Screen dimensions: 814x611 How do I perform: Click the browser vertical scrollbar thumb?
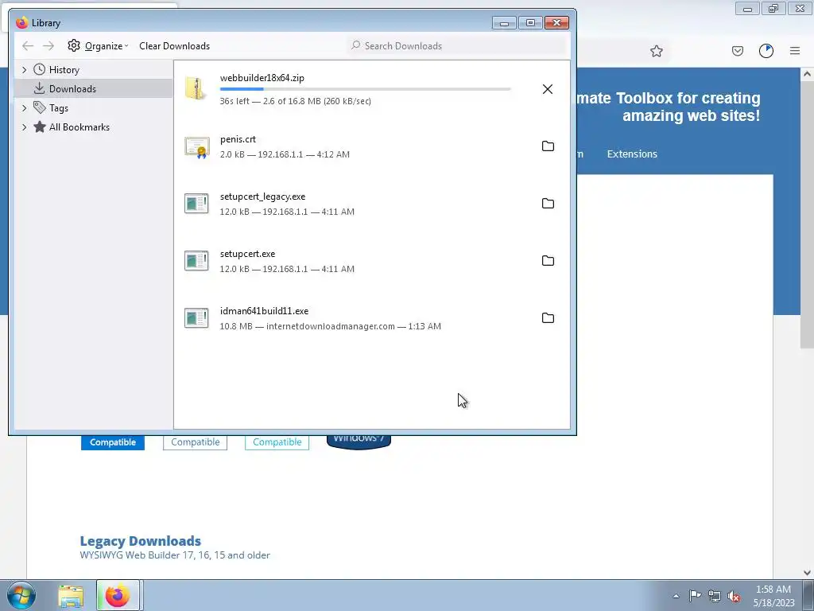807,215
